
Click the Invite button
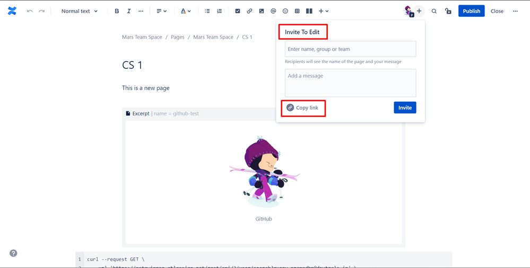pos(405,108)
